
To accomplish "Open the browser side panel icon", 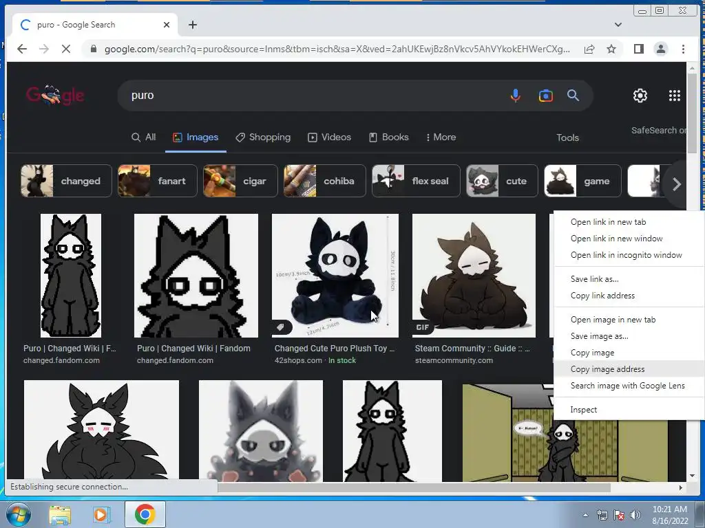I will 638,49.
